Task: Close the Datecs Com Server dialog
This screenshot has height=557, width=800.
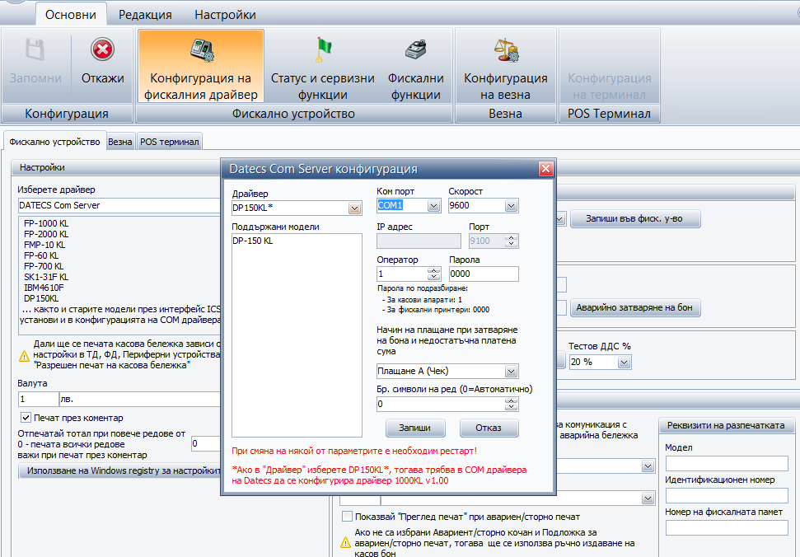Action: pos(546,169)
